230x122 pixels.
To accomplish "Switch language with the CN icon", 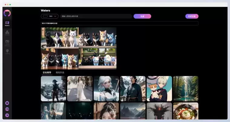I will [x=7, y=109].
